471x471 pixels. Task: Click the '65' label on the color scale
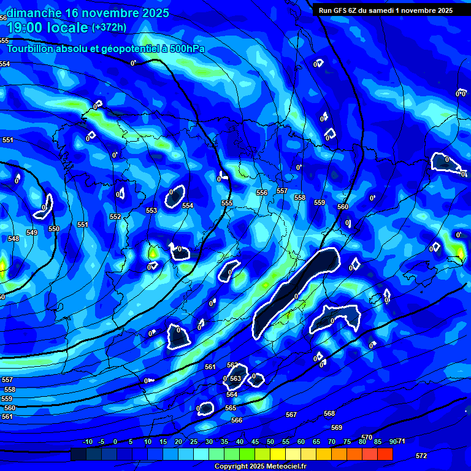316,442
